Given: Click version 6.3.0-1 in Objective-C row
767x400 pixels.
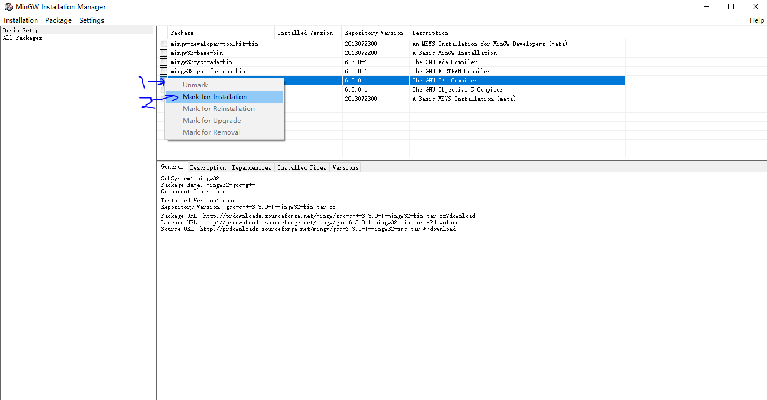Looking at the screenshot, I should coord(356,89).
